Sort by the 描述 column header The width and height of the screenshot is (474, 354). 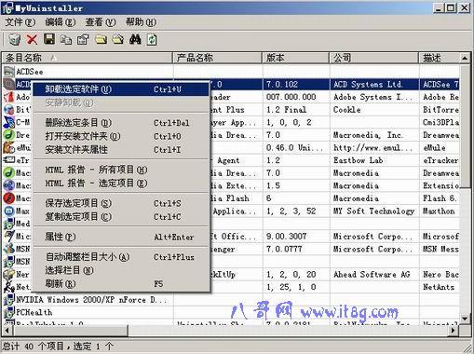pos(440,58)
